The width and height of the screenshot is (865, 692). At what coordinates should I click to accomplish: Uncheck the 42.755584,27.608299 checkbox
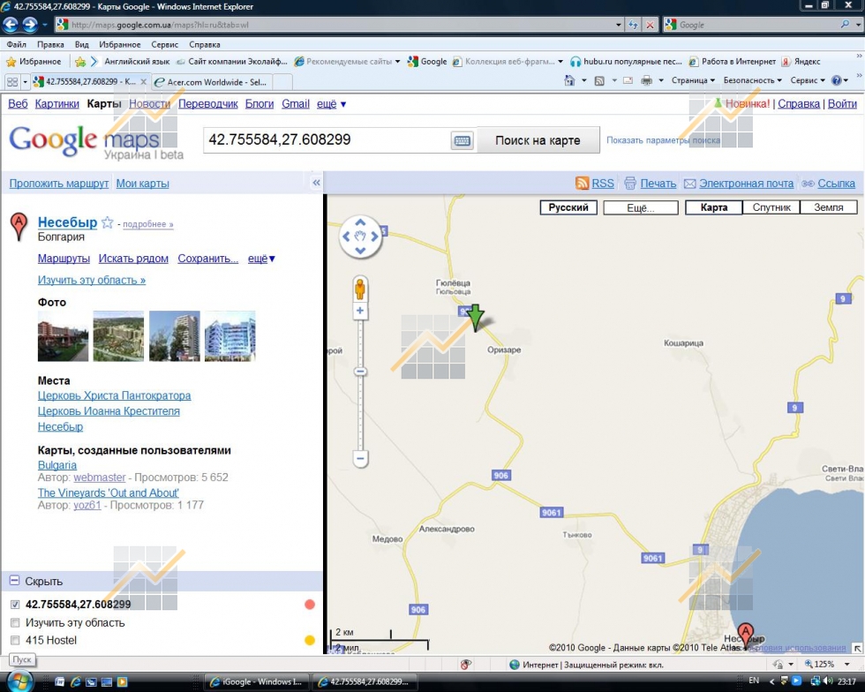coord(15,605)
